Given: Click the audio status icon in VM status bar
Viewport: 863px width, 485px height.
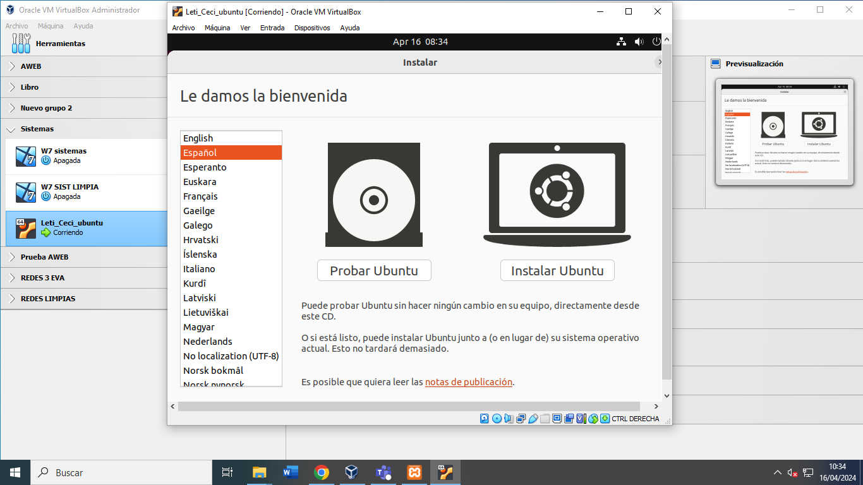Looking at the screenshot, I should (x=509, y=418).
